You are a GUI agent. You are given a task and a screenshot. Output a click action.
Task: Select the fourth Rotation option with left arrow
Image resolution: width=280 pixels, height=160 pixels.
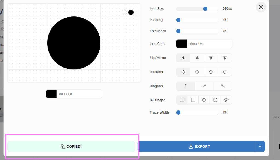coord(225,72)
